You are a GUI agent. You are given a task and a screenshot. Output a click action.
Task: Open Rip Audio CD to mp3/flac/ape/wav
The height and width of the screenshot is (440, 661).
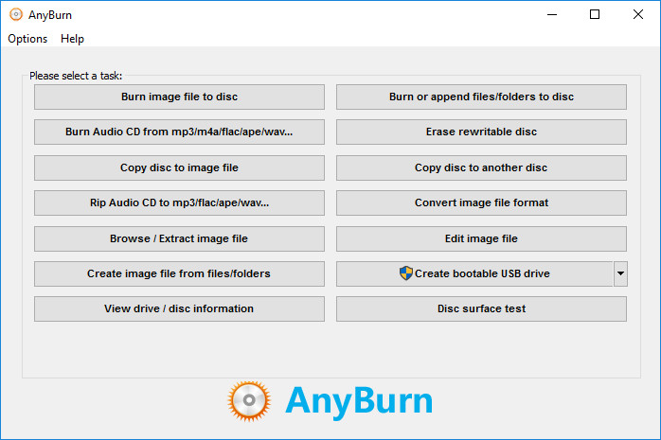tap(179, 202)
